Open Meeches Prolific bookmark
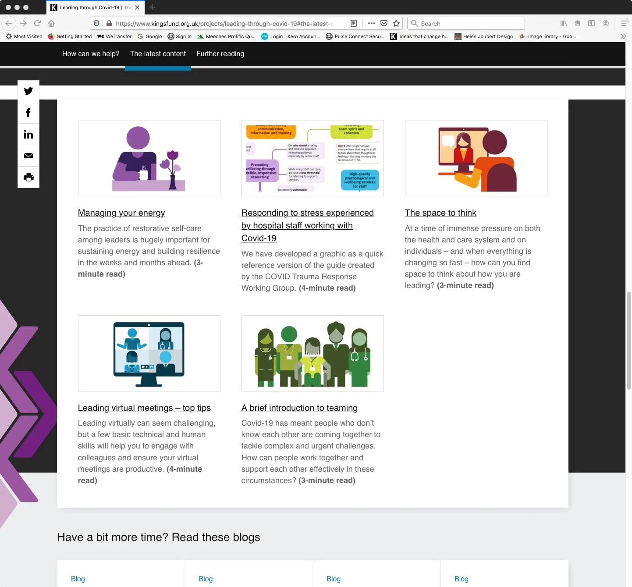Screen dimensions: 632x587 pyautogui.click(x=226, y=36)
